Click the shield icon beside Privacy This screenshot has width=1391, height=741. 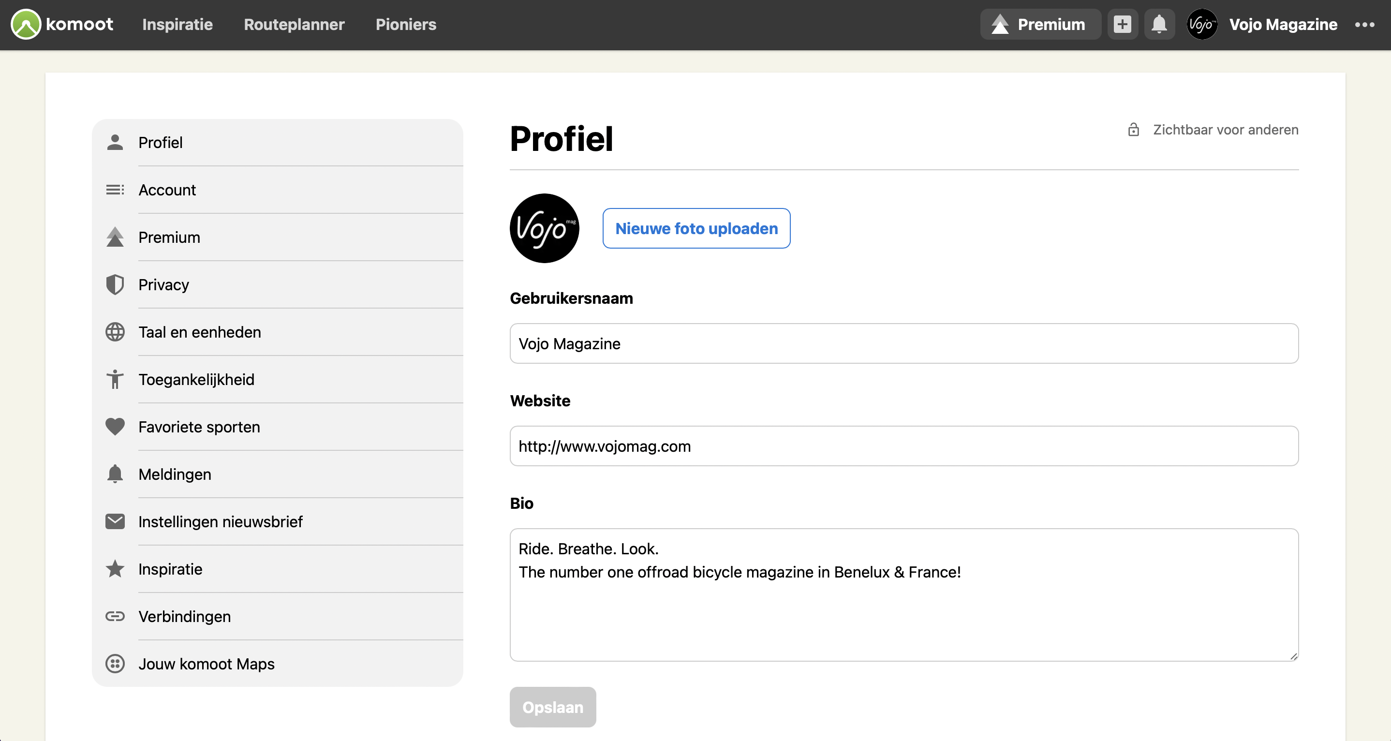(x=115, y=284)
